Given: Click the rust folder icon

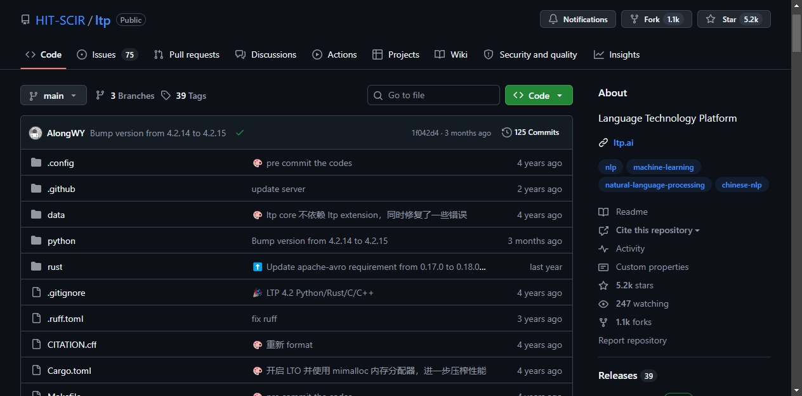Looking at the screenshot, I should [x=36, y=267].
